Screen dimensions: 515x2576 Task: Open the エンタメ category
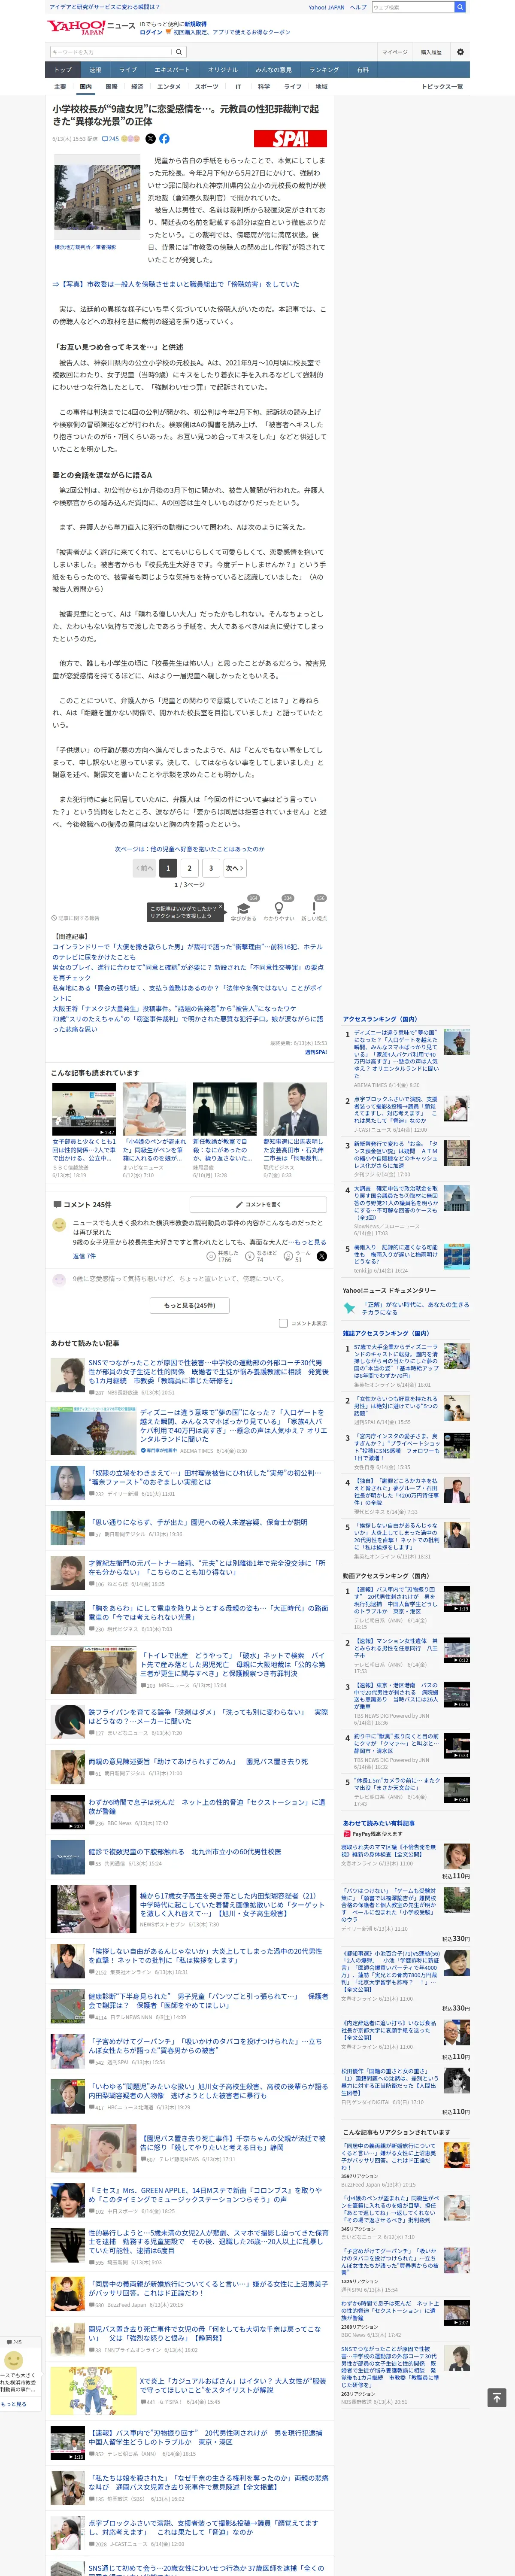[x=169, y=87]
